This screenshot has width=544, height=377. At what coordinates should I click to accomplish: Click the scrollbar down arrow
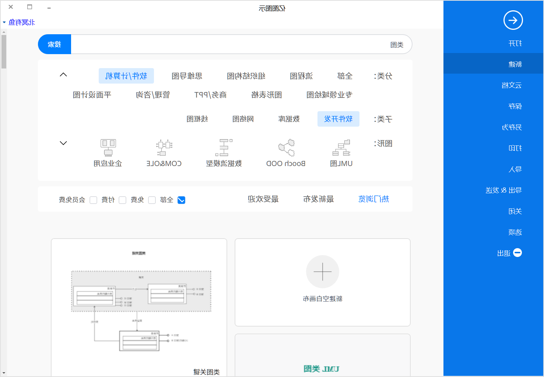4,373
